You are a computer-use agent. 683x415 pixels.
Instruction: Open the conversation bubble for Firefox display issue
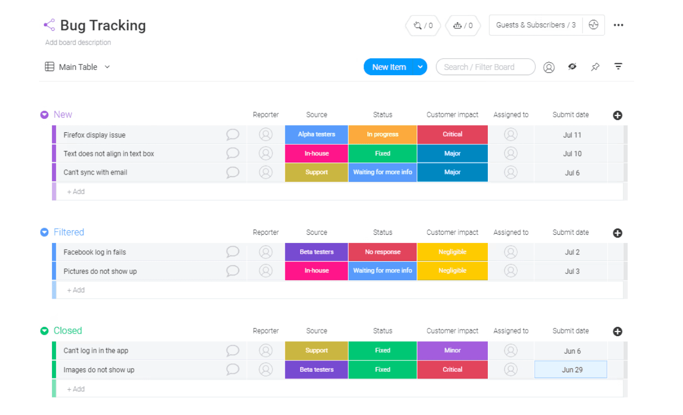tap(233, 135)
